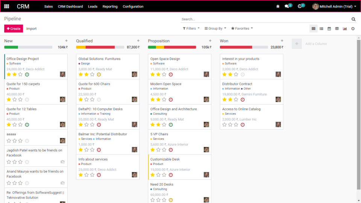361x203 pixels.
Task: Switch to pivot table view icon
Action: (x=337, y=29)
